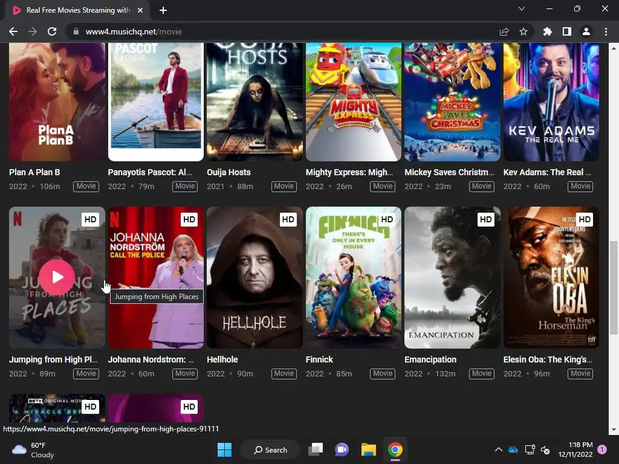619x464 pixels.
Task: Click the Movie tag under Finnick
Action: tap(383, 373)
